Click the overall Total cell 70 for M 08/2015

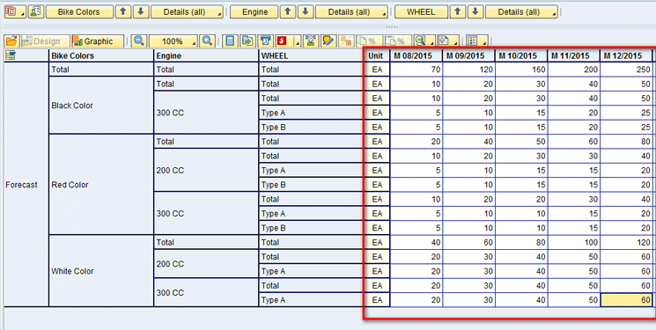pos(416,70)
